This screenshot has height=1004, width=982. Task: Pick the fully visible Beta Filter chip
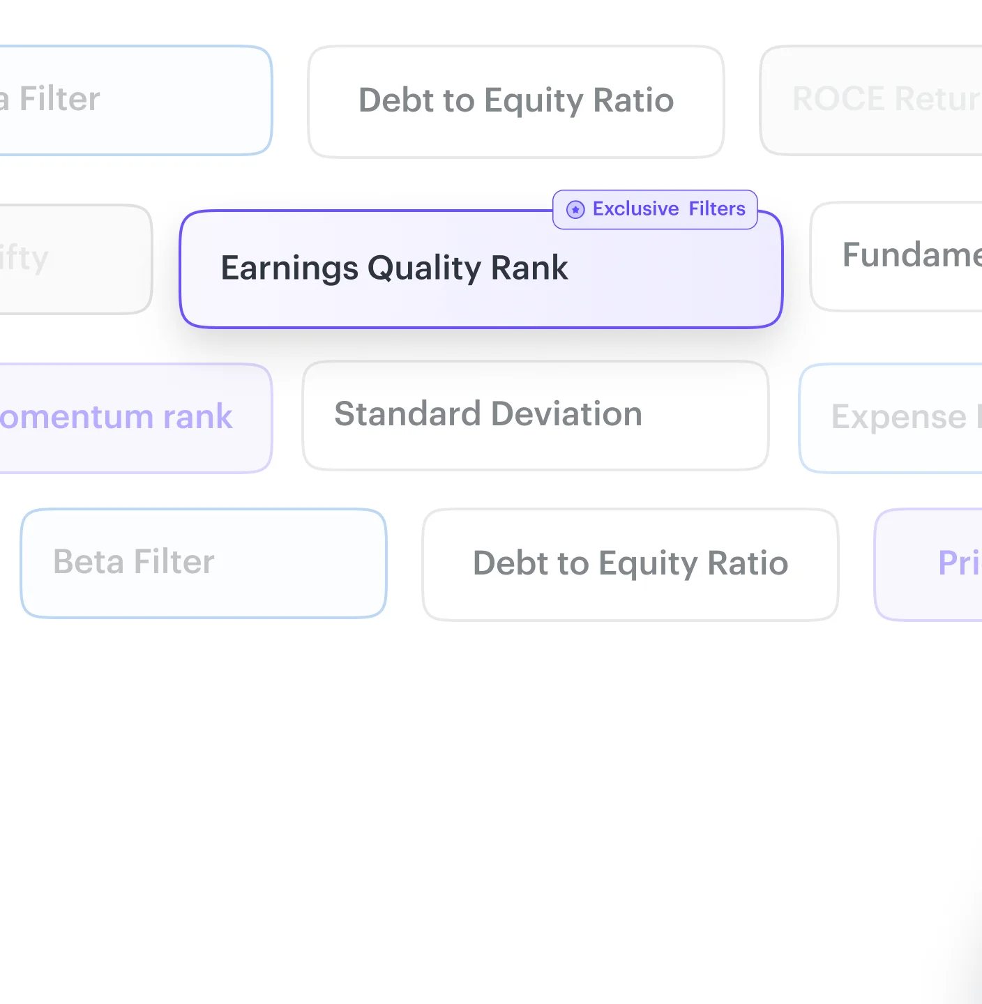point(204,563)
